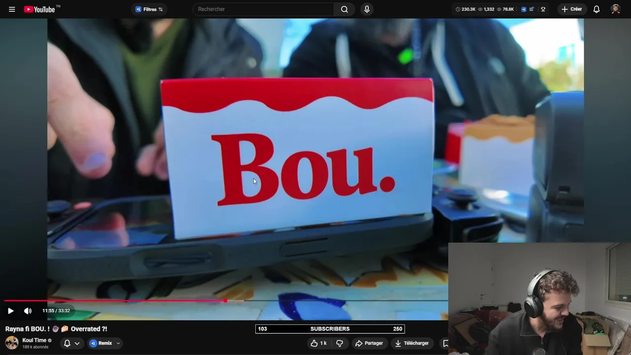Play the video
The height and width of the screenshot is (355, 631).
pos(10,311)
